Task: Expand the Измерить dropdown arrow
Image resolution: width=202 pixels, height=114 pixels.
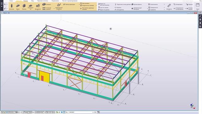Action: point(169,10)
